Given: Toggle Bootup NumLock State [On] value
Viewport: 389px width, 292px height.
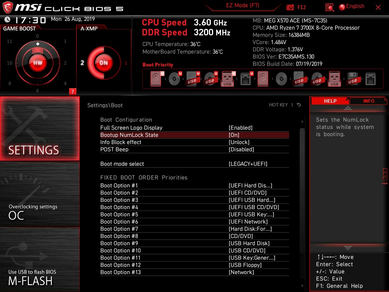Looking at the screenshot, I should (234, 135).
